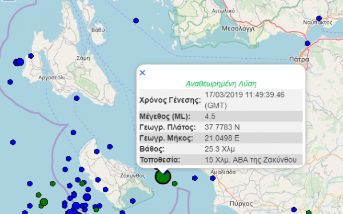Click the Αιτωλικό town label

[x=224, y=11]
